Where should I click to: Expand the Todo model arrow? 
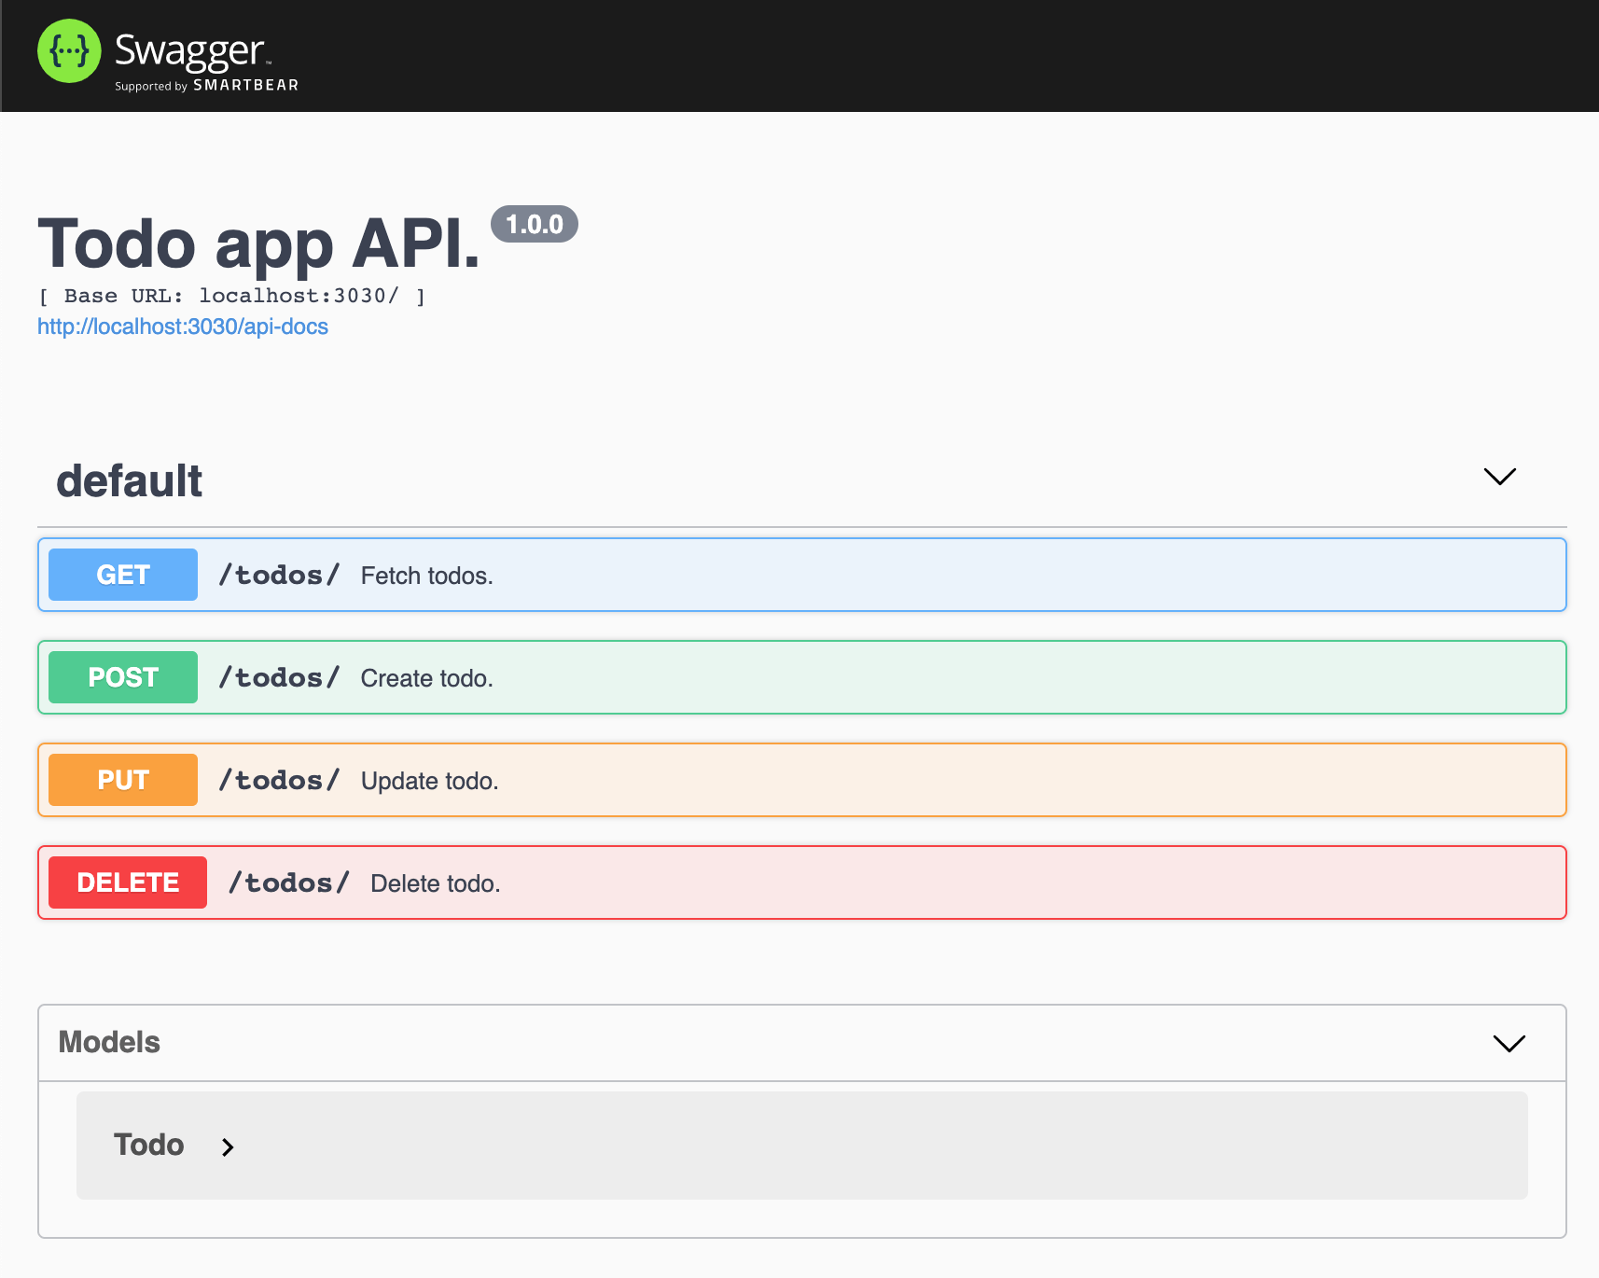pos(228,1146)
